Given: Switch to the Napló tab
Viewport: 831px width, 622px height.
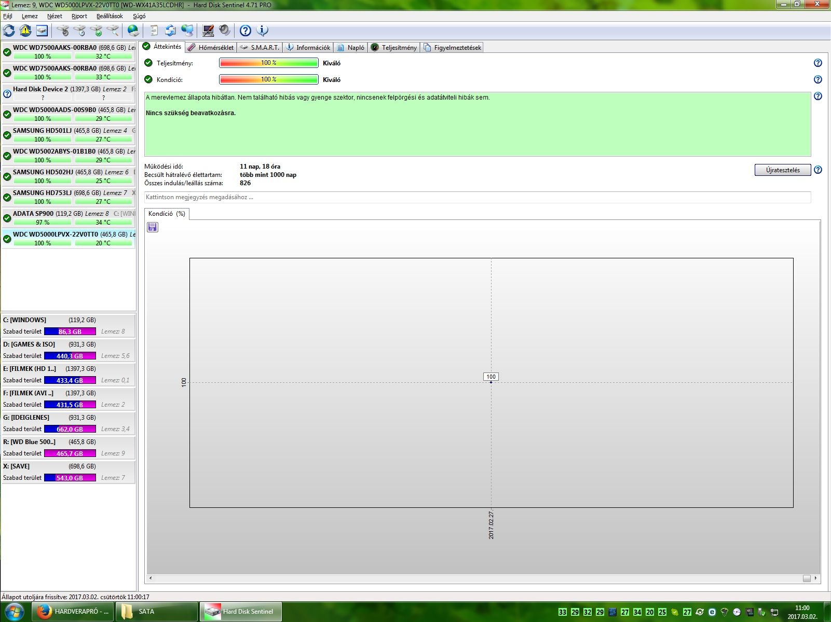Looking at the screenshot, I should click(x=350, y=47).
